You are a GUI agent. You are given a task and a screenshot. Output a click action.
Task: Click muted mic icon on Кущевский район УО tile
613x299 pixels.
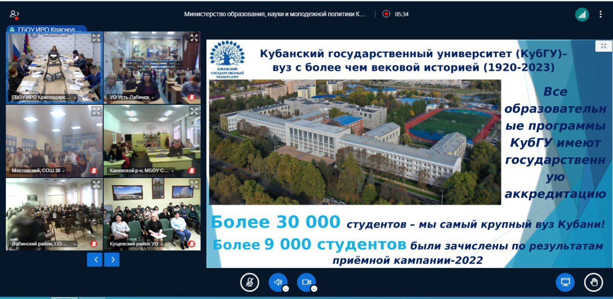(192, 244)
